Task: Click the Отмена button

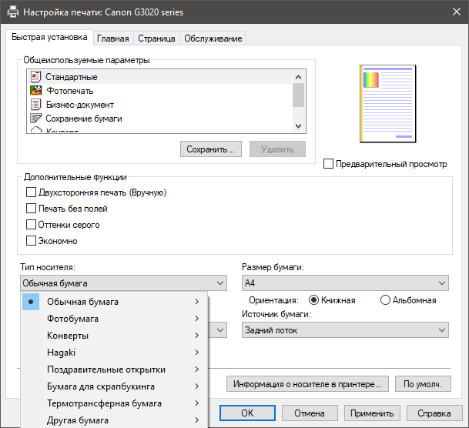Action: (310, 413)
